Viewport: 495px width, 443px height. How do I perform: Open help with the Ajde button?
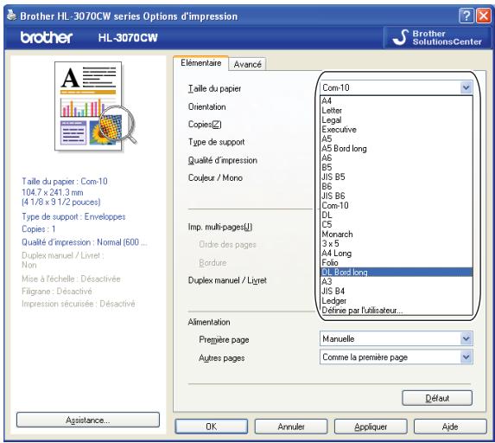coord(450,427)
